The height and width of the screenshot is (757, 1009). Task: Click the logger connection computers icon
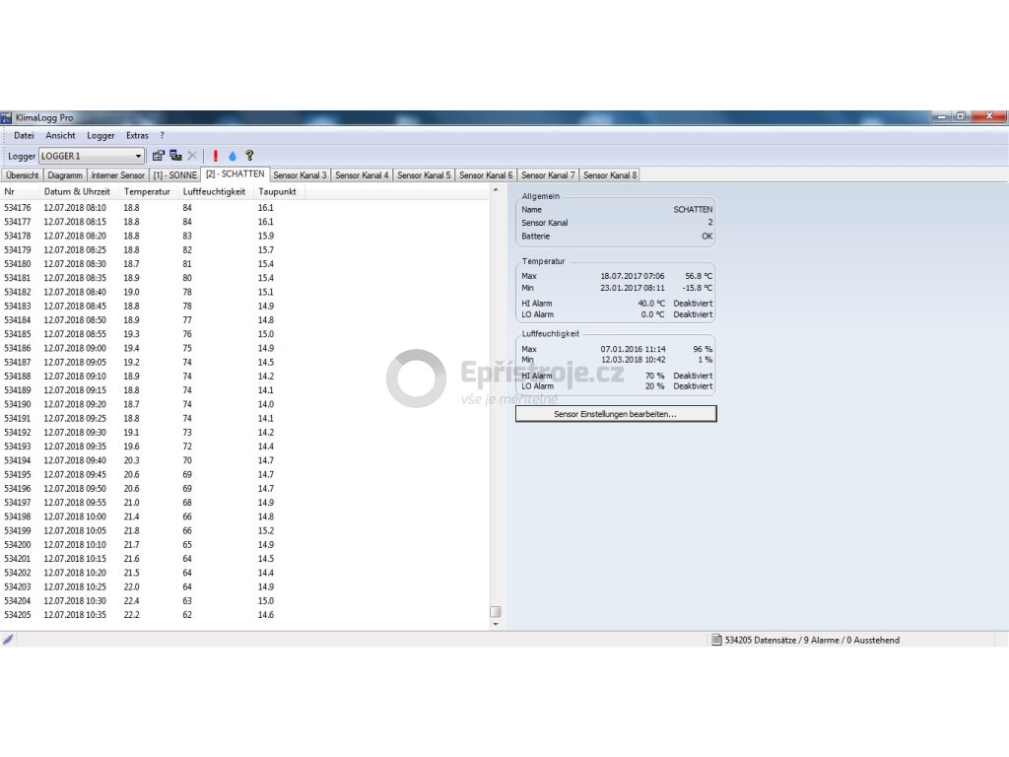tap(175, 156)
